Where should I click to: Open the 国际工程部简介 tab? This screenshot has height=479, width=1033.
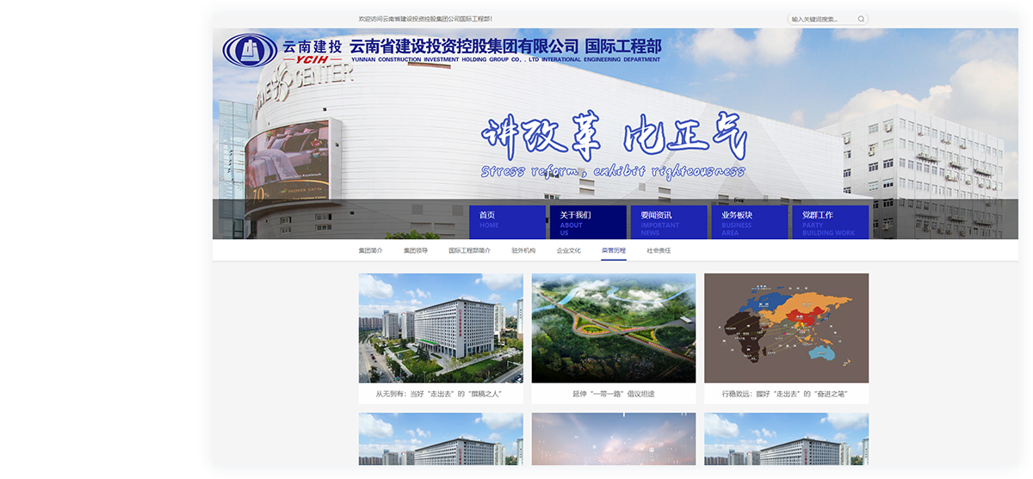pyautogui.click(x=469, y=251)
